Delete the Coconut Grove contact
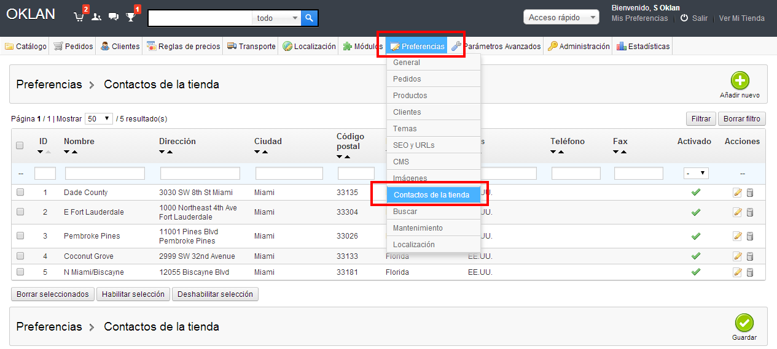 pos(750,256)
